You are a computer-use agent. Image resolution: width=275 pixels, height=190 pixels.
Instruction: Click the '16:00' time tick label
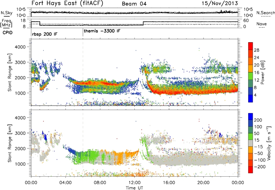click(169, 183)
